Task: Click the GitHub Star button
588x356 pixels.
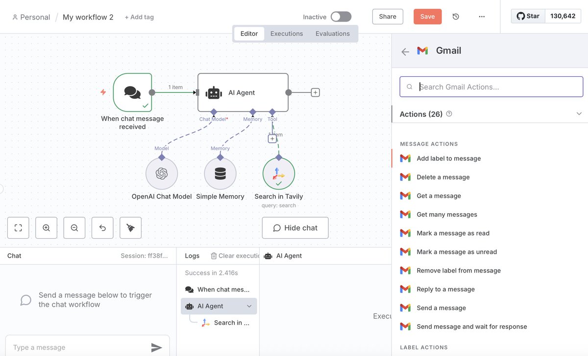Action: (x=528, y=16)
